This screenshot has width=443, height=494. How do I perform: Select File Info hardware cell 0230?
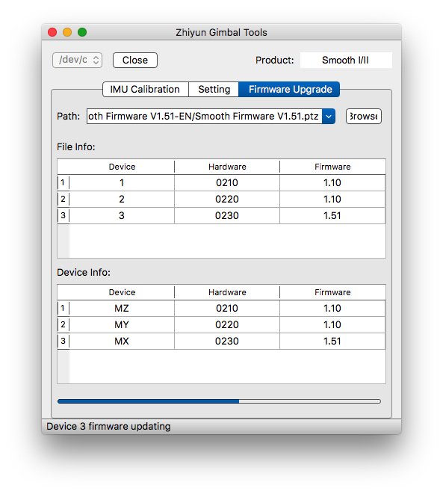click(x=227, y=215)
